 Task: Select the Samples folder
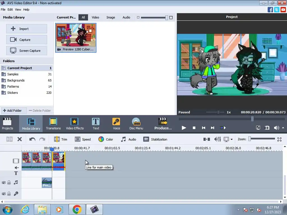(x=27, y=74)
